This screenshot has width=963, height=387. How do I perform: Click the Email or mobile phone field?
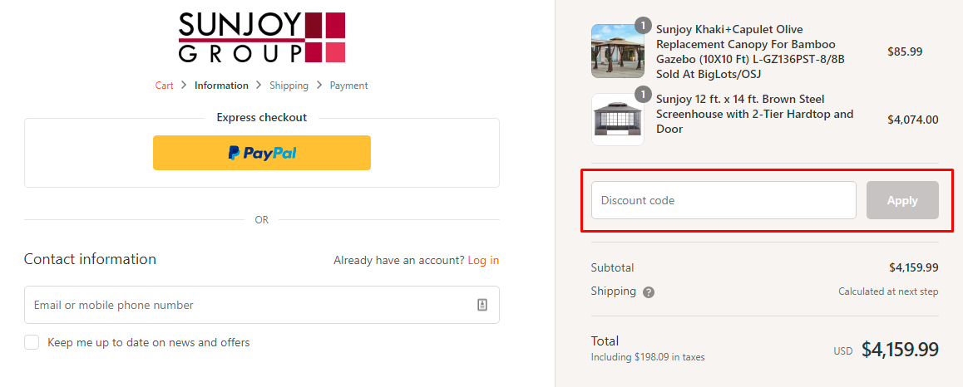click(x=249, y=305)
